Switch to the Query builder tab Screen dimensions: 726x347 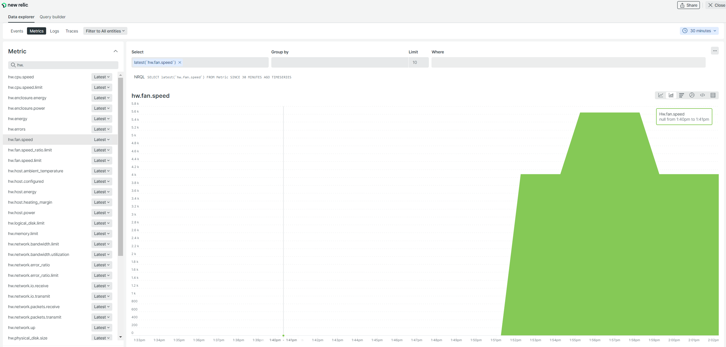[52, 17]
